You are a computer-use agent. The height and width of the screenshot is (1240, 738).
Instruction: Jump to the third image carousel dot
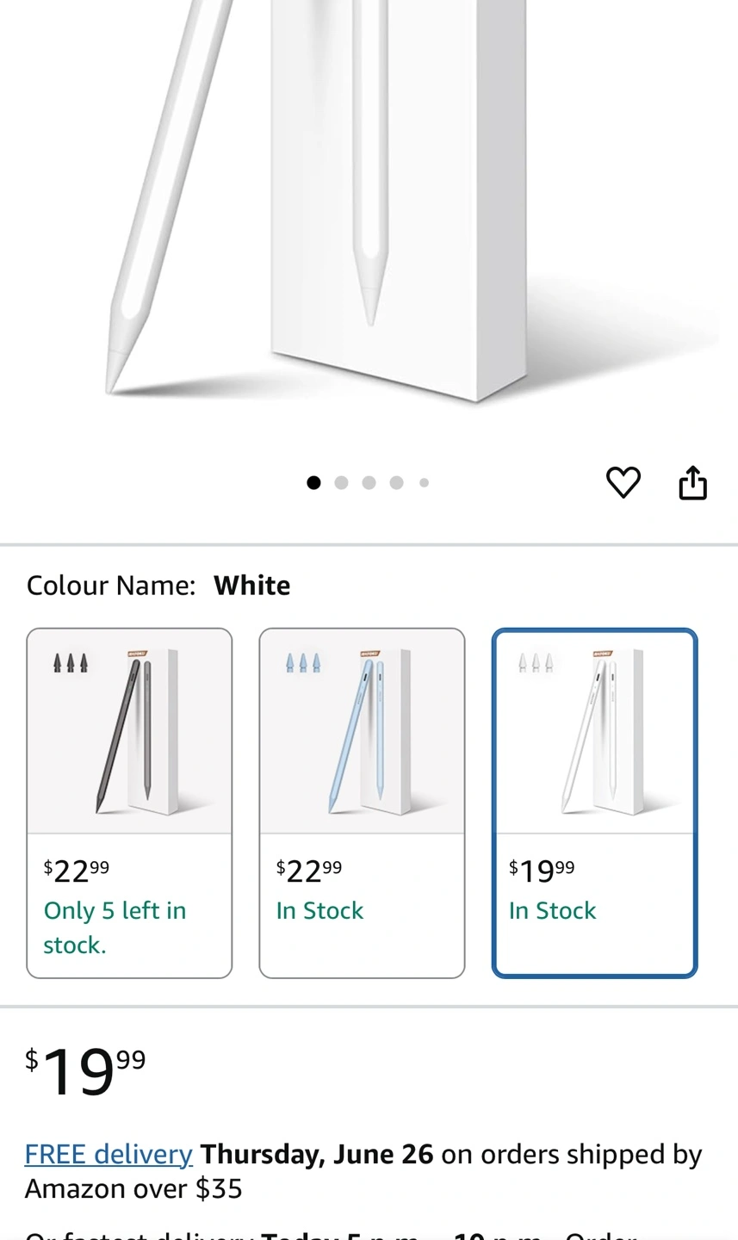click(x=369, y=483)
